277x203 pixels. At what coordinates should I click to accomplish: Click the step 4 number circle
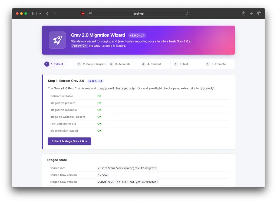(x=143, y=64)
